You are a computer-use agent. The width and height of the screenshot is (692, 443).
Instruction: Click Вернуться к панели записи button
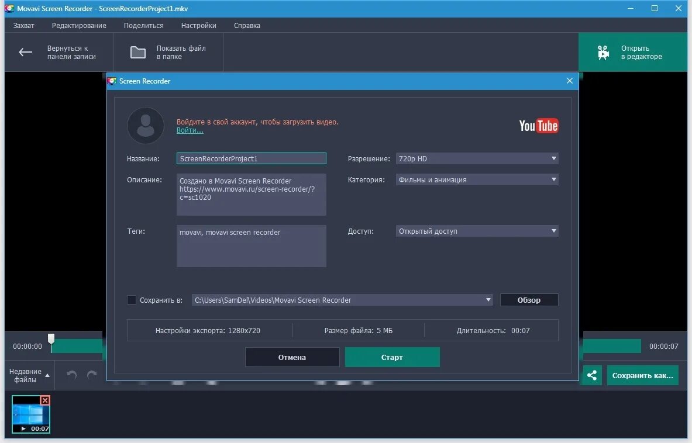(59, 52)
